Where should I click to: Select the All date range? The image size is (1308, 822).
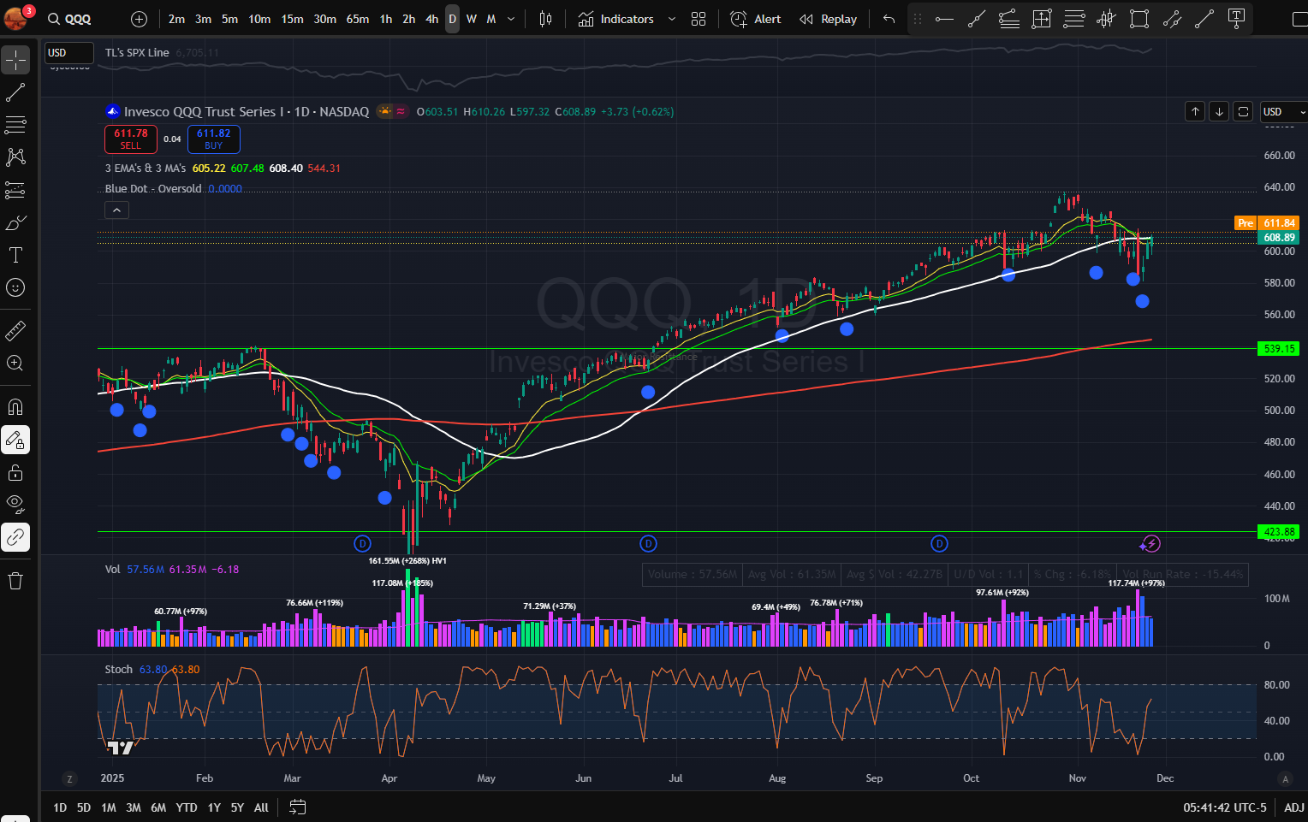(x=261, y=807)
